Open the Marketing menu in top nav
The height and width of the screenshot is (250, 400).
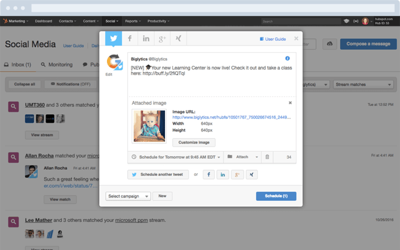[18, 21]
